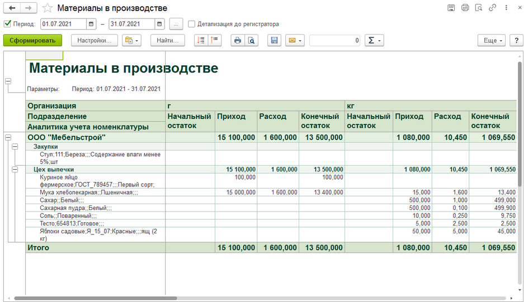This screenshot has width=528, height=302.
Task: Toggle the Период checkbox
Action: click(7, 24)
